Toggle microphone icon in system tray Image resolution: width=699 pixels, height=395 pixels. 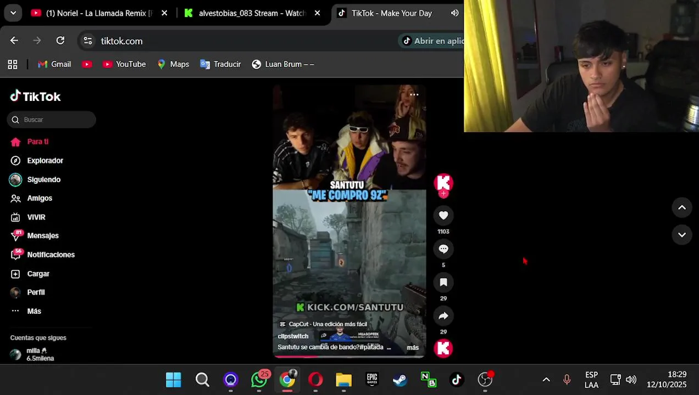point(567,380)
